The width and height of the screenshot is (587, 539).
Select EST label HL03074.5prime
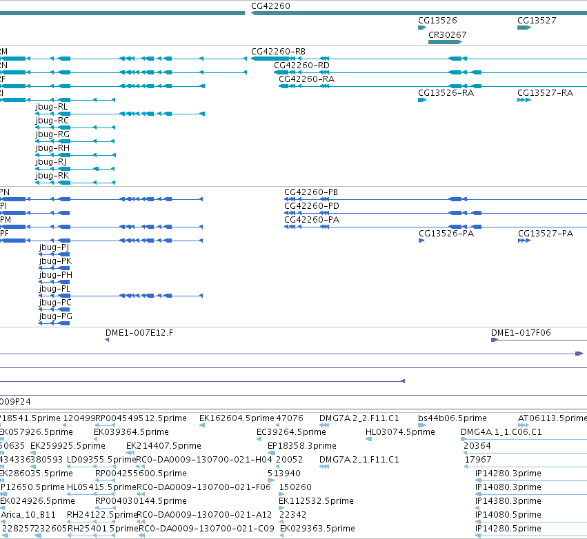click(x=400, y=432)
